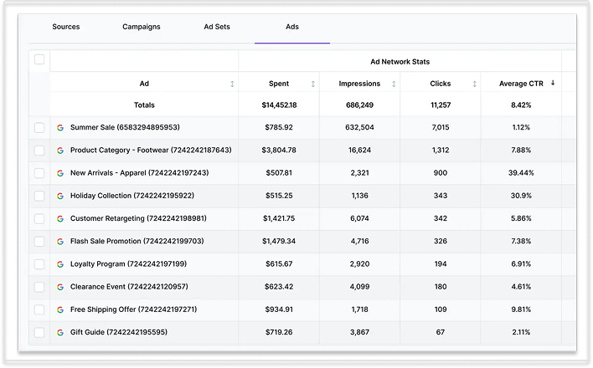Tick the New Arrivals - Apparel checkbox

39,173
